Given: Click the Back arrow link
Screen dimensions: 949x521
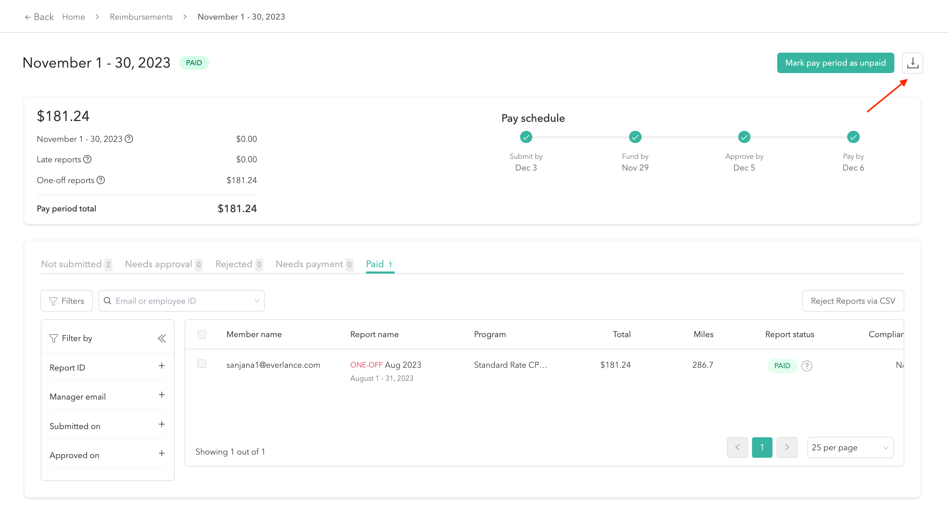Looking at the screenshot, I should pos(39,17).
